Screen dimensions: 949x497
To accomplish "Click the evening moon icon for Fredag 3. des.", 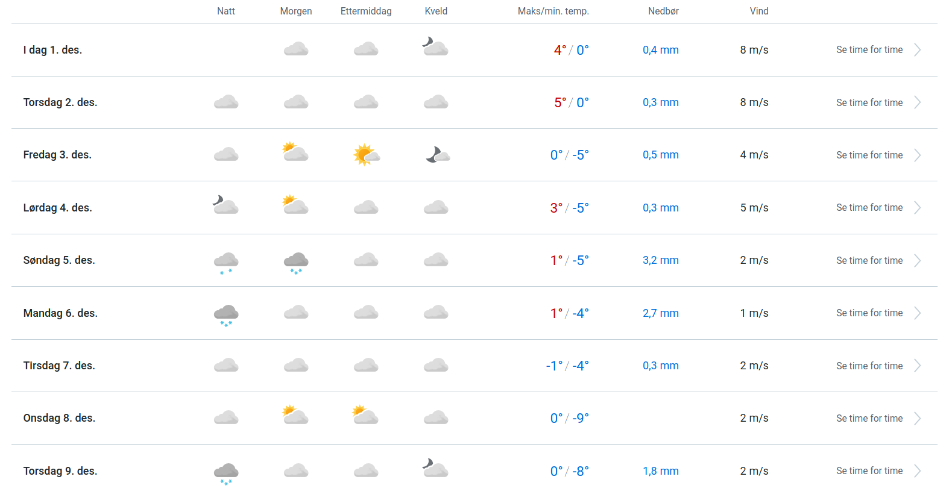I will tap(437, 155).
